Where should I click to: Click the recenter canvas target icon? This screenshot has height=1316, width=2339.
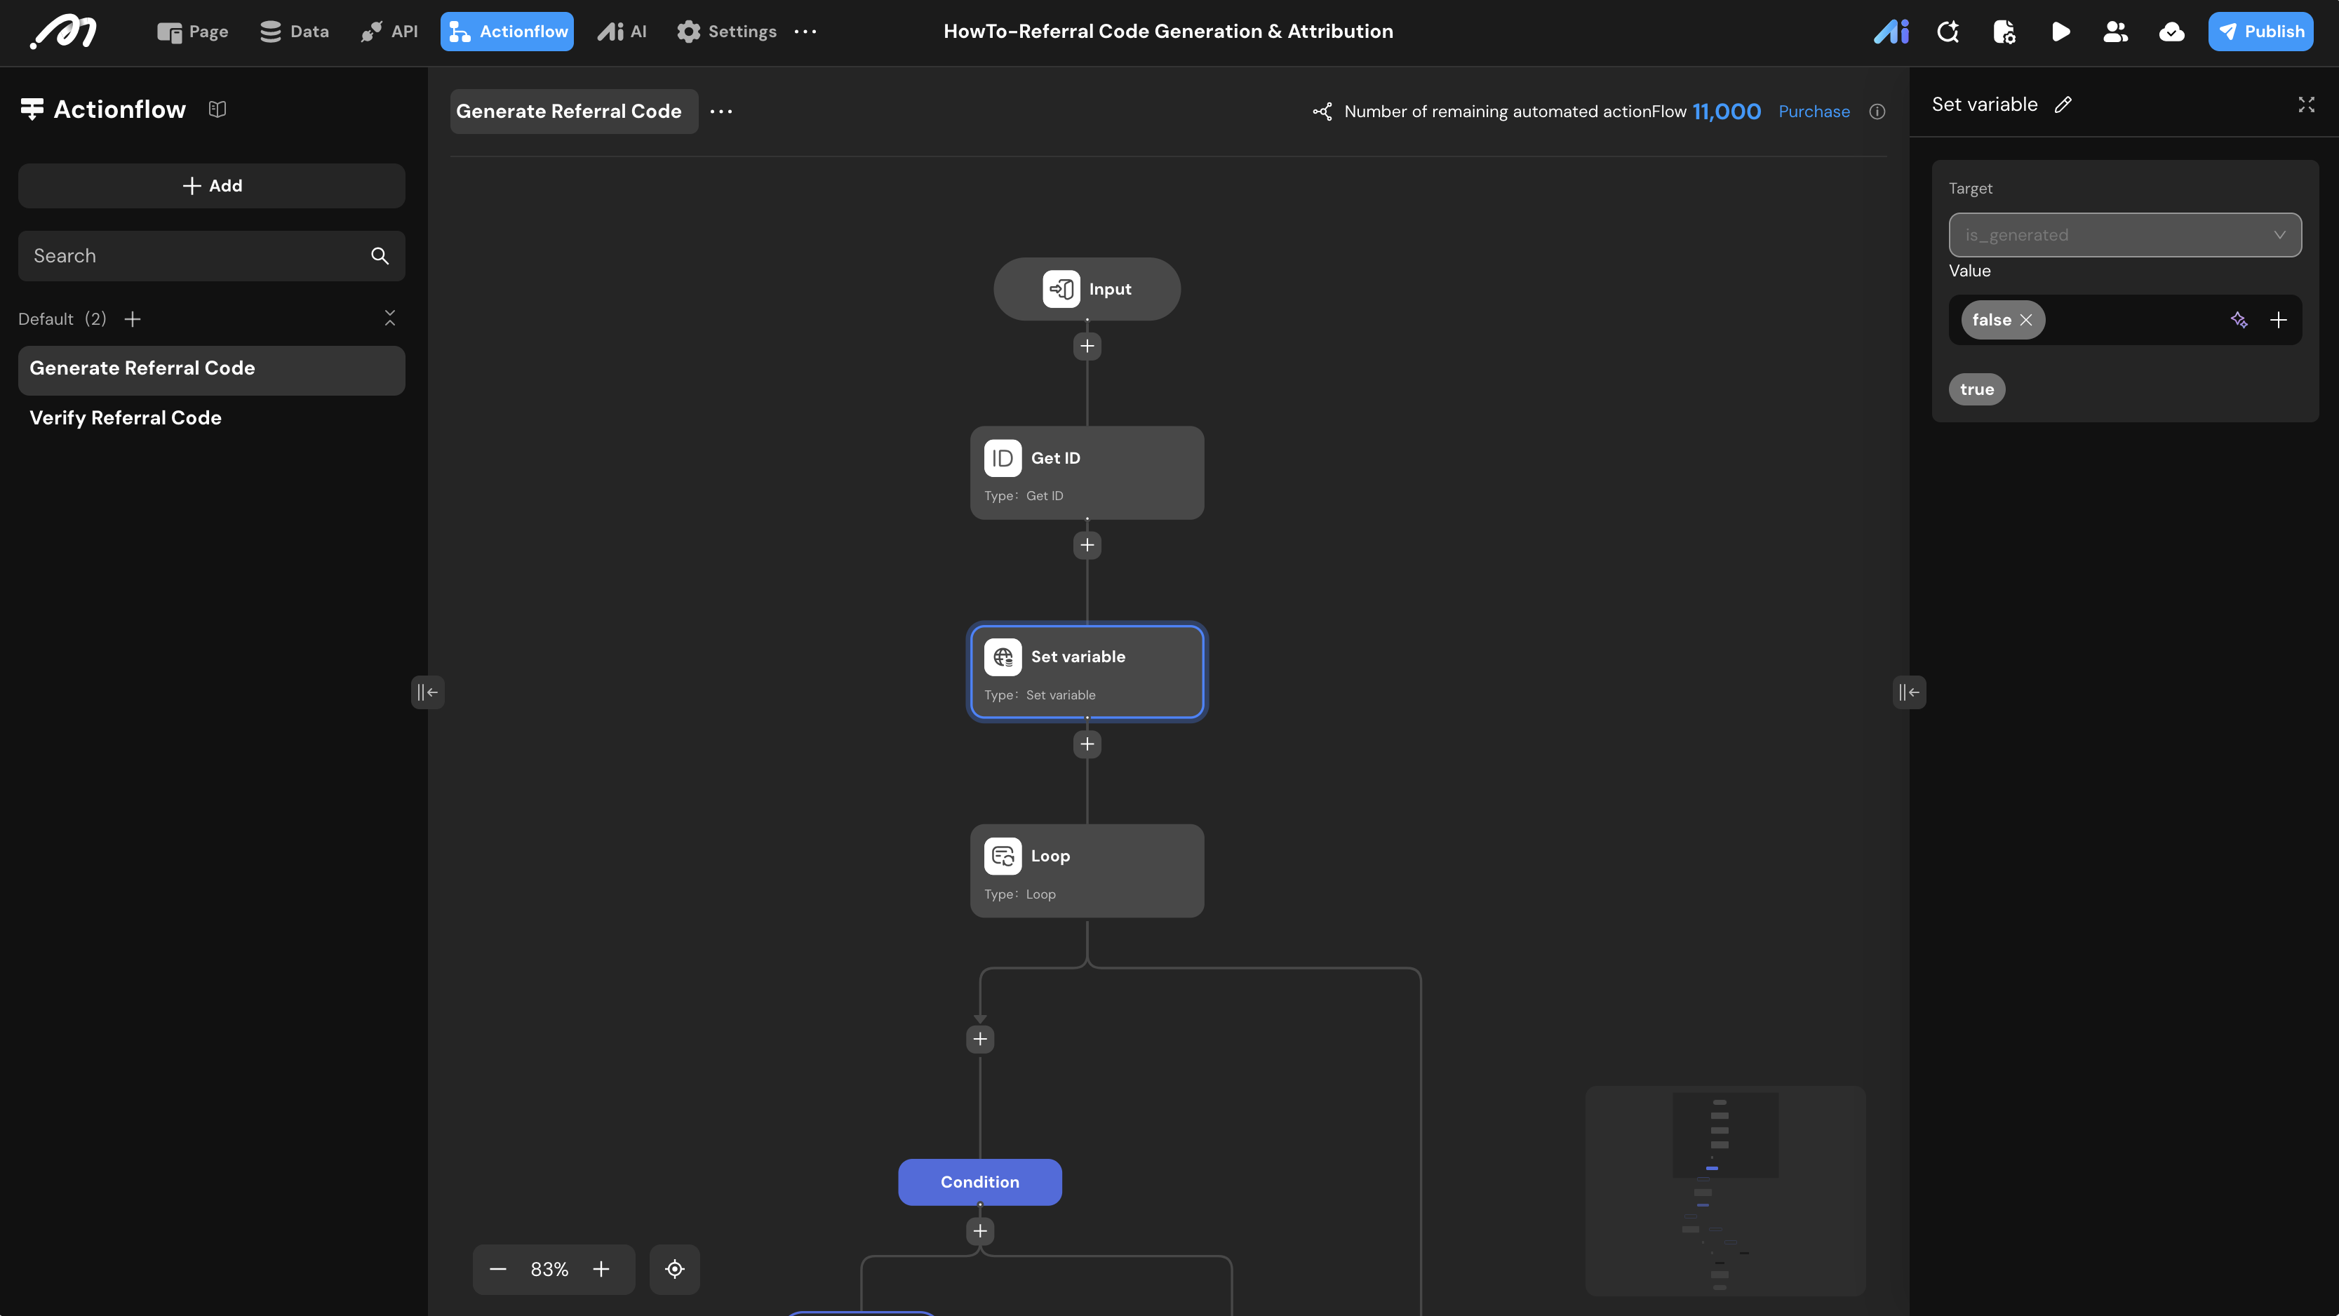pos(675,1269)
